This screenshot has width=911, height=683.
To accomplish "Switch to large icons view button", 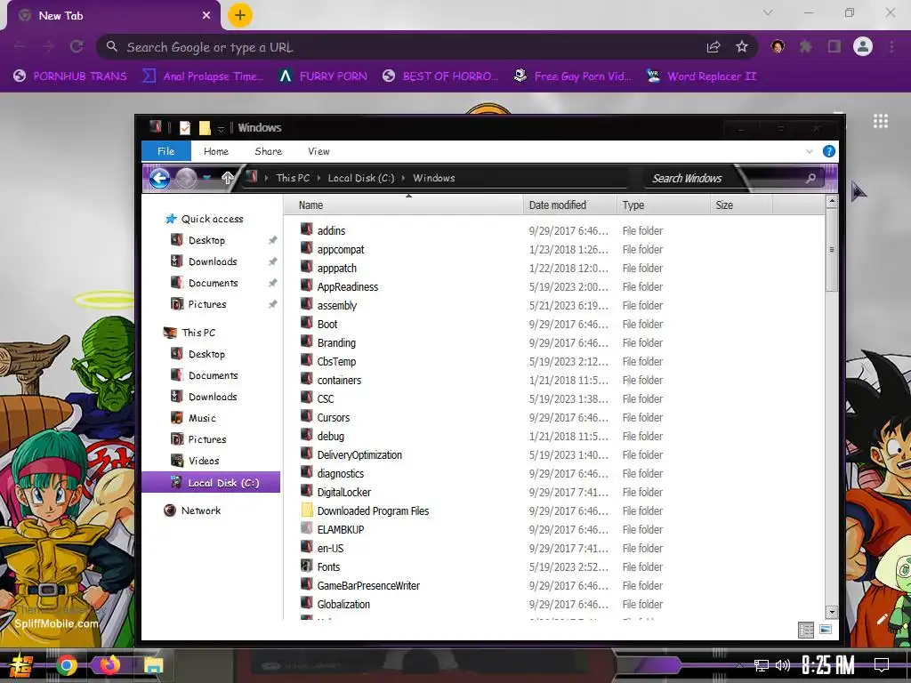I will (x=826, y=630).
